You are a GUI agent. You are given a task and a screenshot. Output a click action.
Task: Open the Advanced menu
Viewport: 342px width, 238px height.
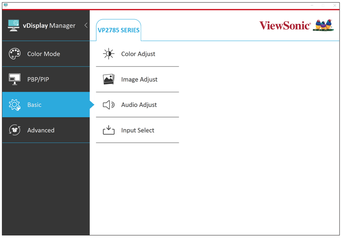[46, 130]
